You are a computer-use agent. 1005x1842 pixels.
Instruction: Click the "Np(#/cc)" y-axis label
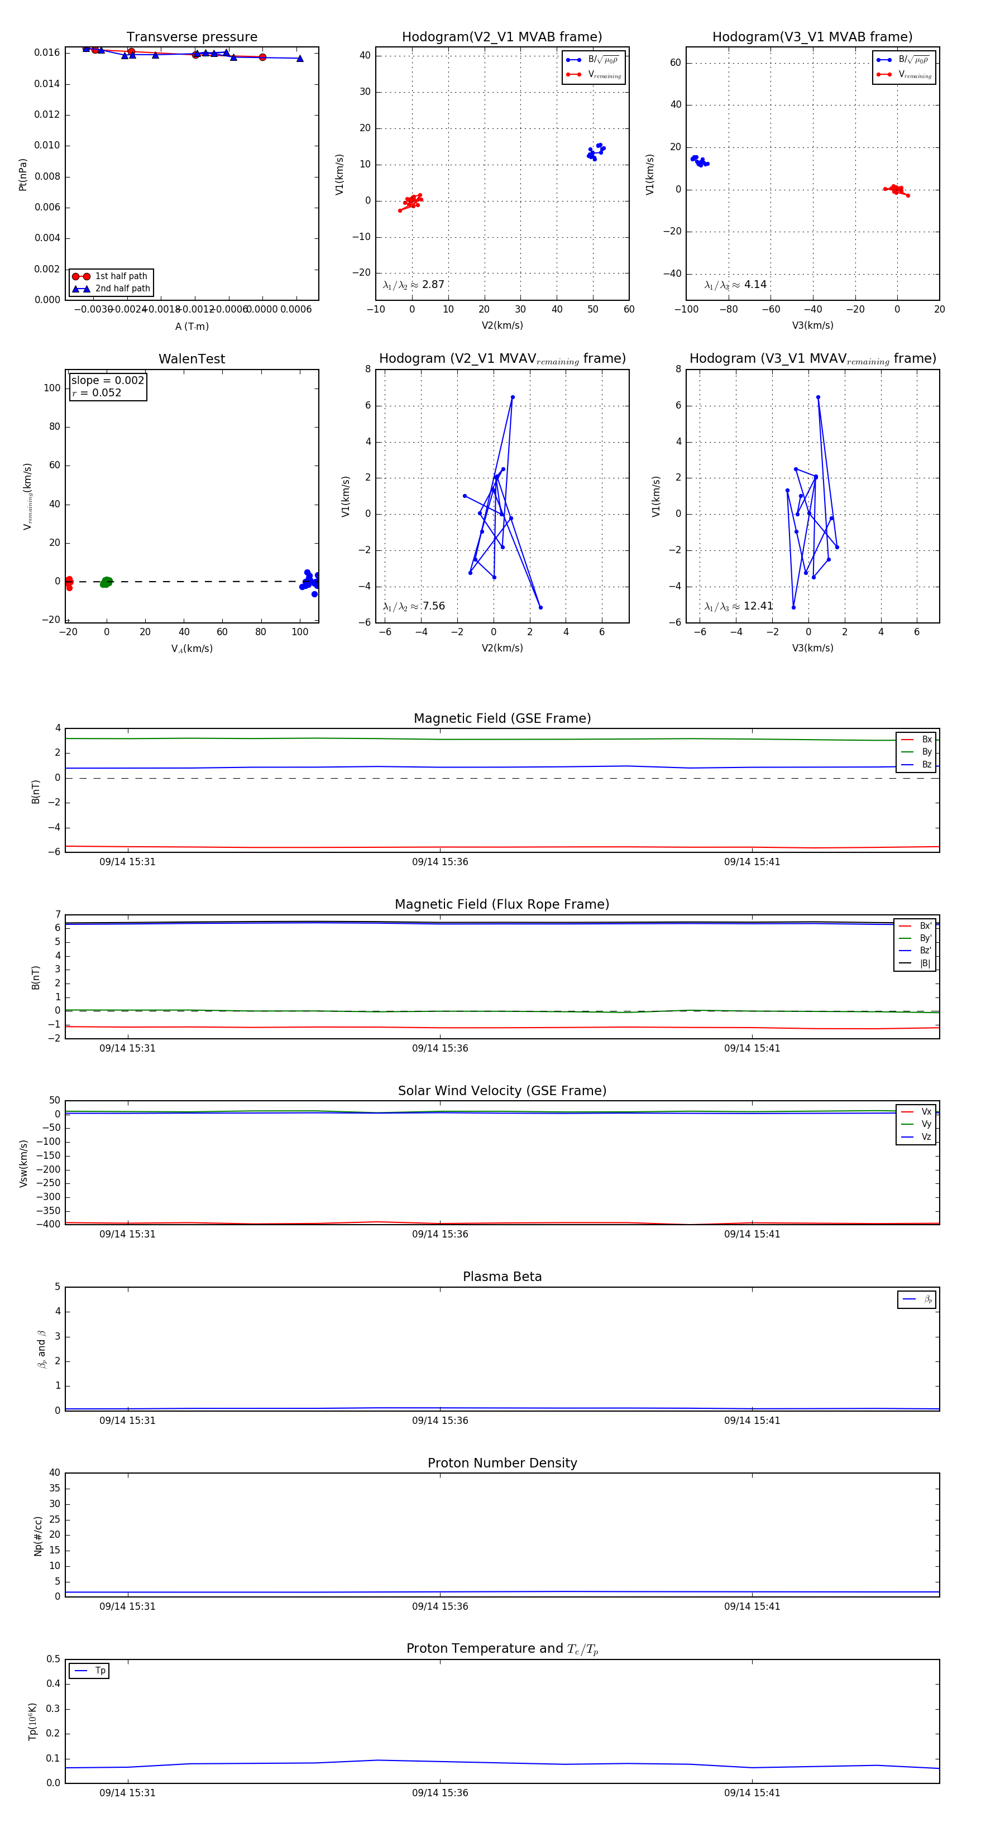(38, 1535)
